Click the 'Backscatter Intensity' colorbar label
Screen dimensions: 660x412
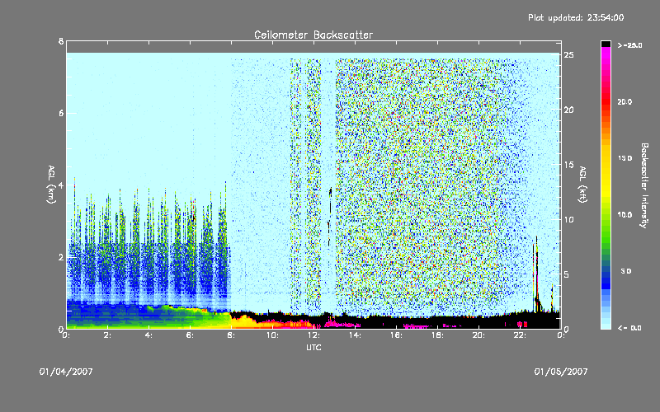pyautogui.click(x=644, y=185)
